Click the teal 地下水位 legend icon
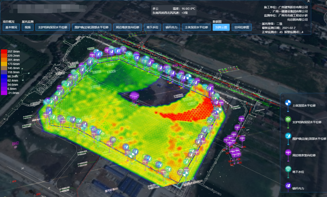 tap(288, 169)
